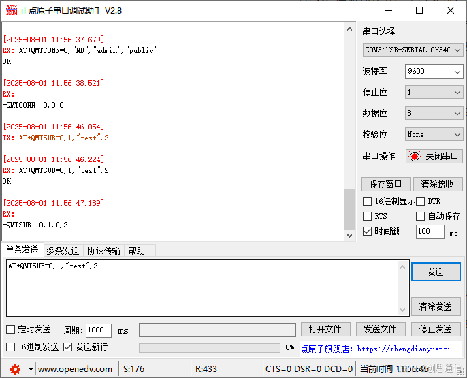The image size is (467, 378).
Task: Click the S:176 sent counter
Action: click(133, 369)
